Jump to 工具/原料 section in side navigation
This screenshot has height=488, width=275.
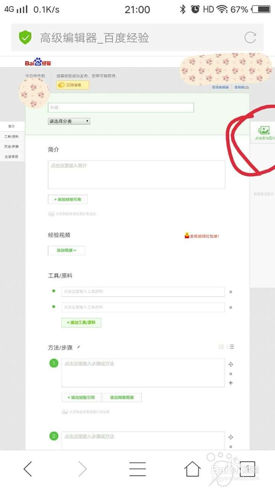click(12, 136)
